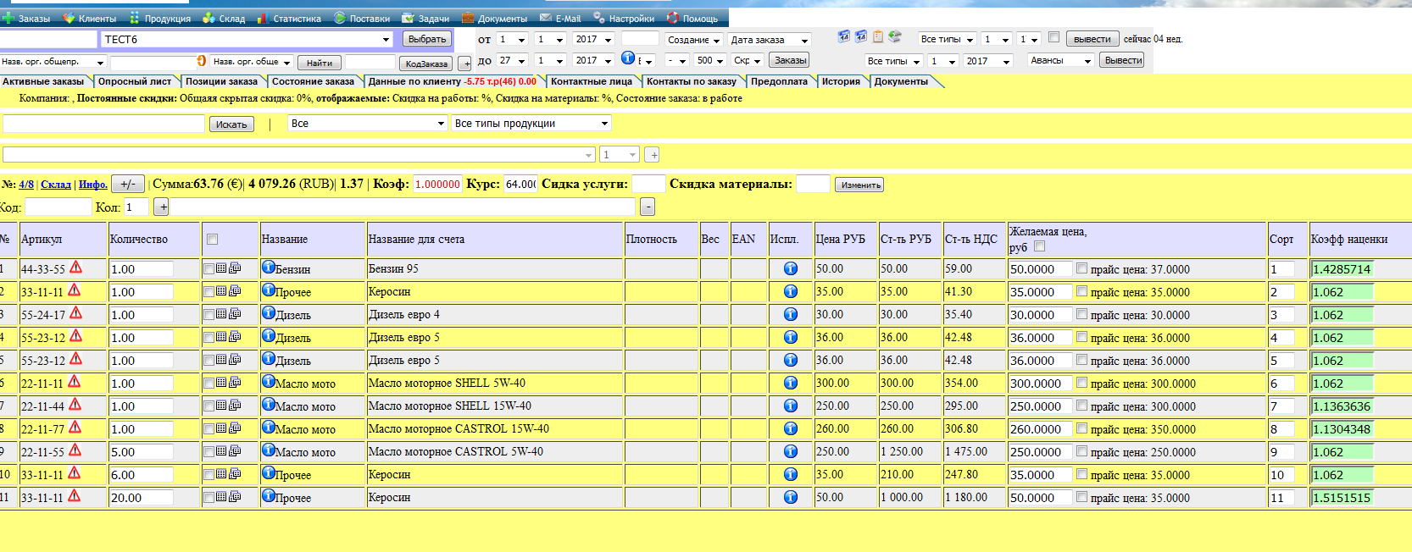Image resolution: width=1412 pixels, height=552 pixels.
Task: Tick the checkbox next to the вывести button
Action: point(1053,37)
